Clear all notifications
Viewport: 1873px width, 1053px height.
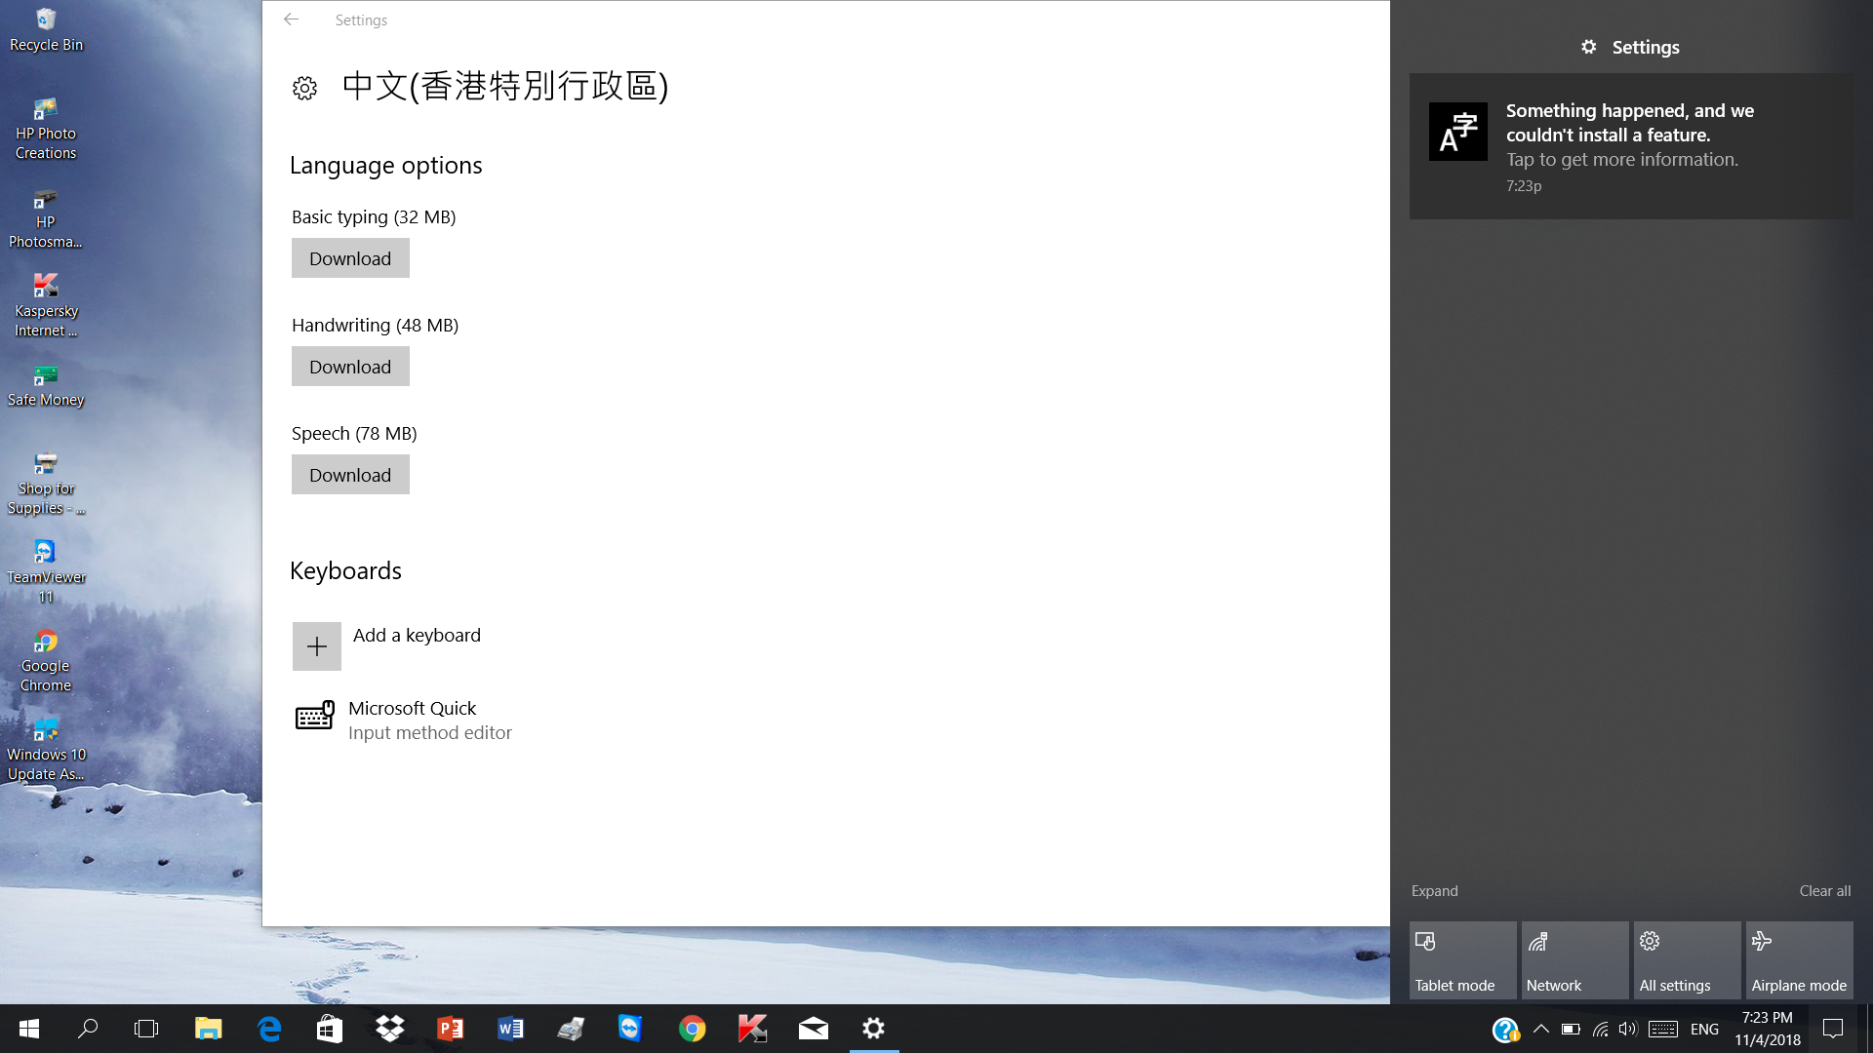coord(1824,891)
